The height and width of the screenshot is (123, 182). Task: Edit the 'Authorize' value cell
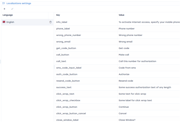(124, 74)
